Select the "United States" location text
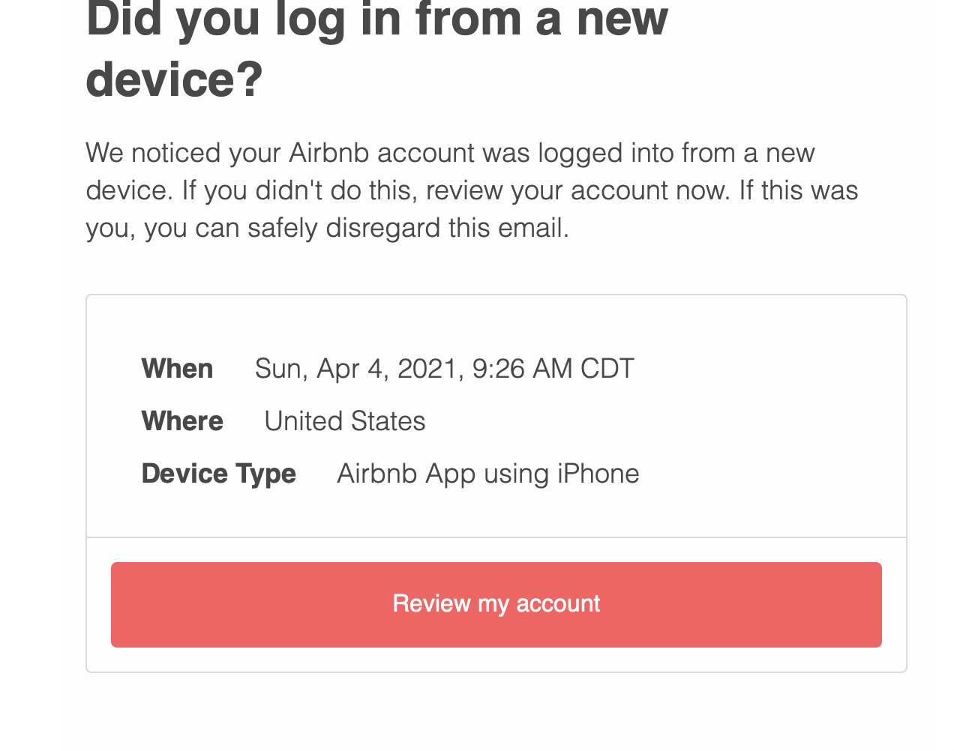Viewport: 954px width, 751px height. click(x=344, y=421)
